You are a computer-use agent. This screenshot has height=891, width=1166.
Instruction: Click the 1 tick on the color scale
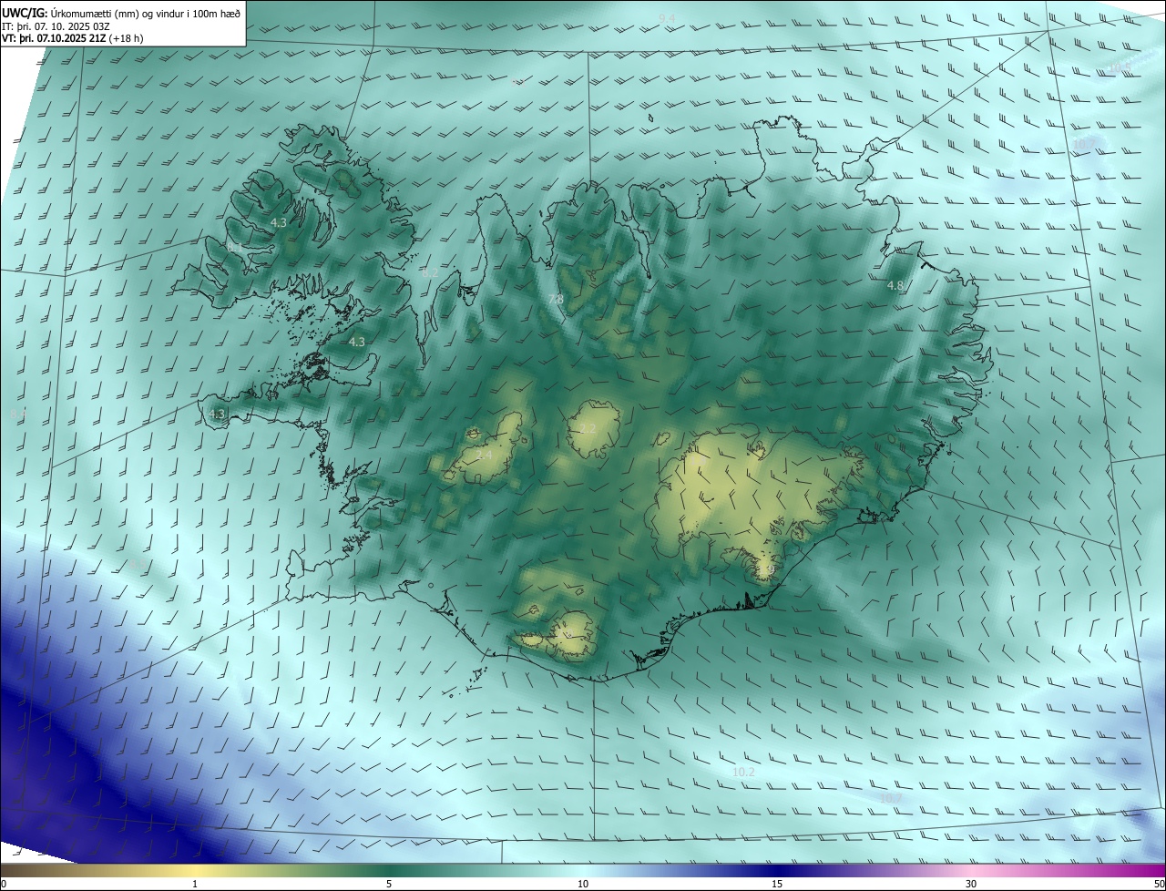(x=195, y=884)
